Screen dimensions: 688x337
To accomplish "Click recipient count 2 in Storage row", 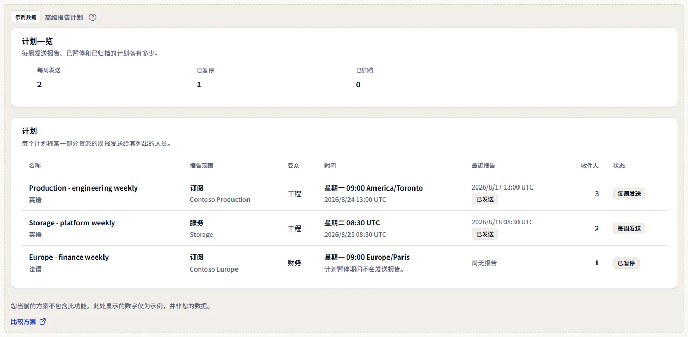I will click(596, 228).
